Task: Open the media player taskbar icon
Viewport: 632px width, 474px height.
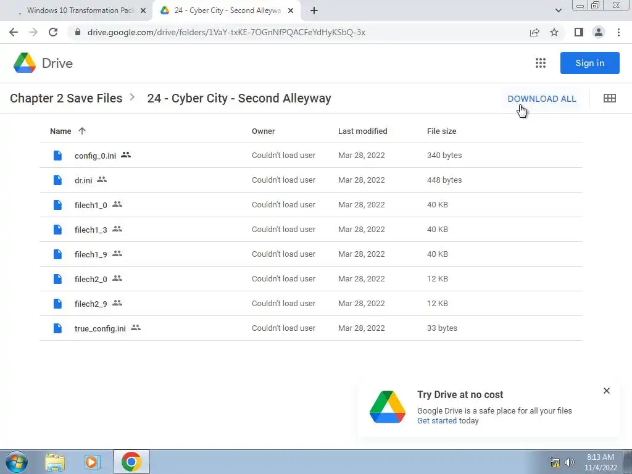Action: tap(92, 462)
